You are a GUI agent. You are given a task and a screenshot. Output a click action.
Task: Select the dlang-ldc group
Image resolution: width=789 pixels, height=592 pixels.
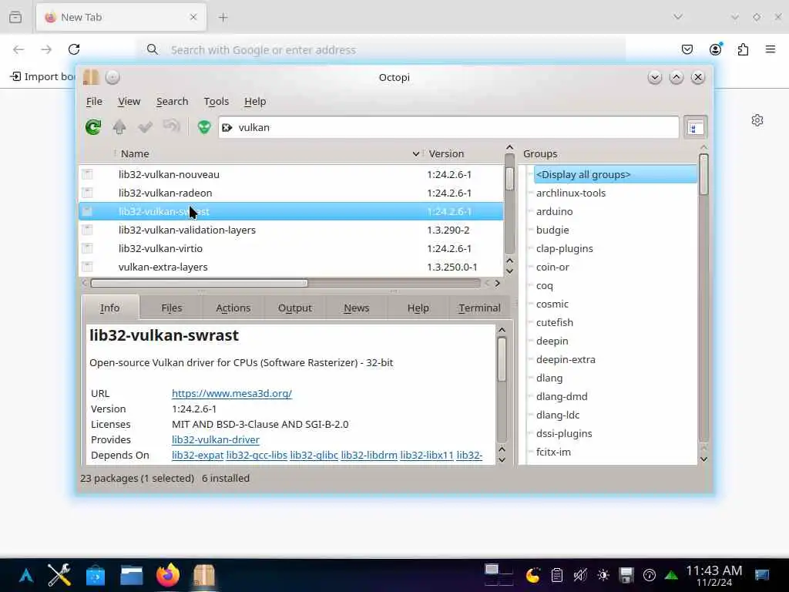click(x=558, y=415)
